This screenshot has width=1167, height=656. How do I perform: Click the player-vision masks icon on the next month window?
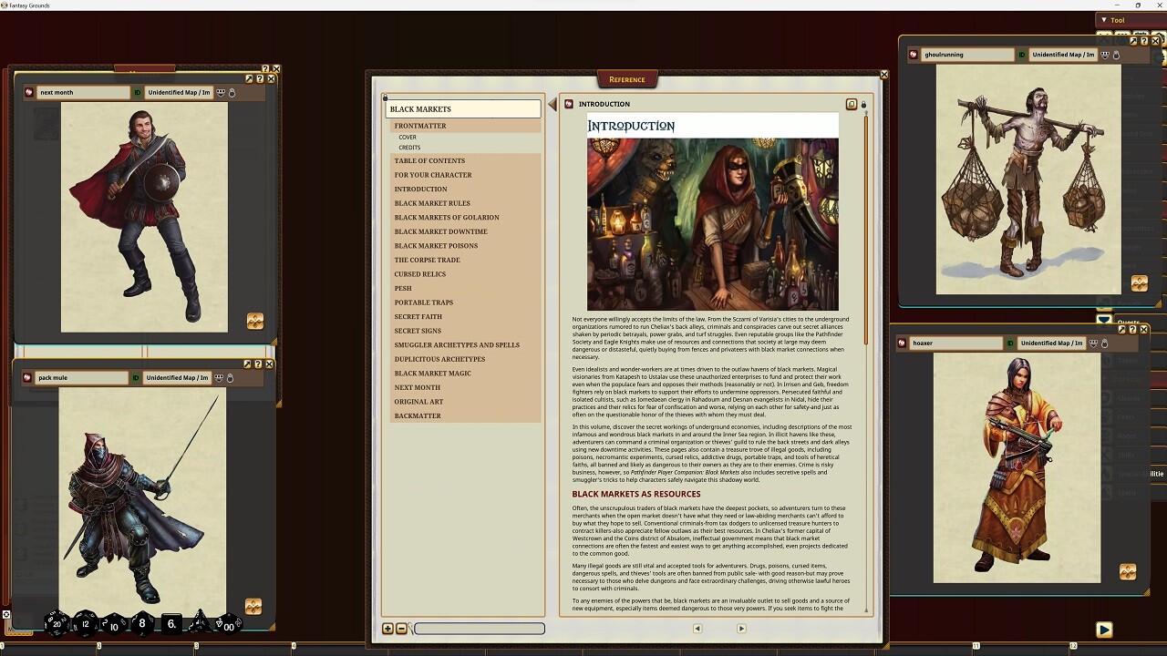pos(219,92)
